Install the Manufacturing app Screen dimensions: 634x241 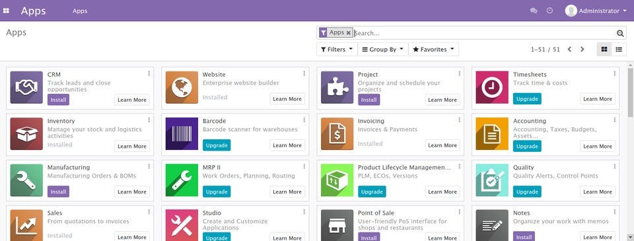58,191
